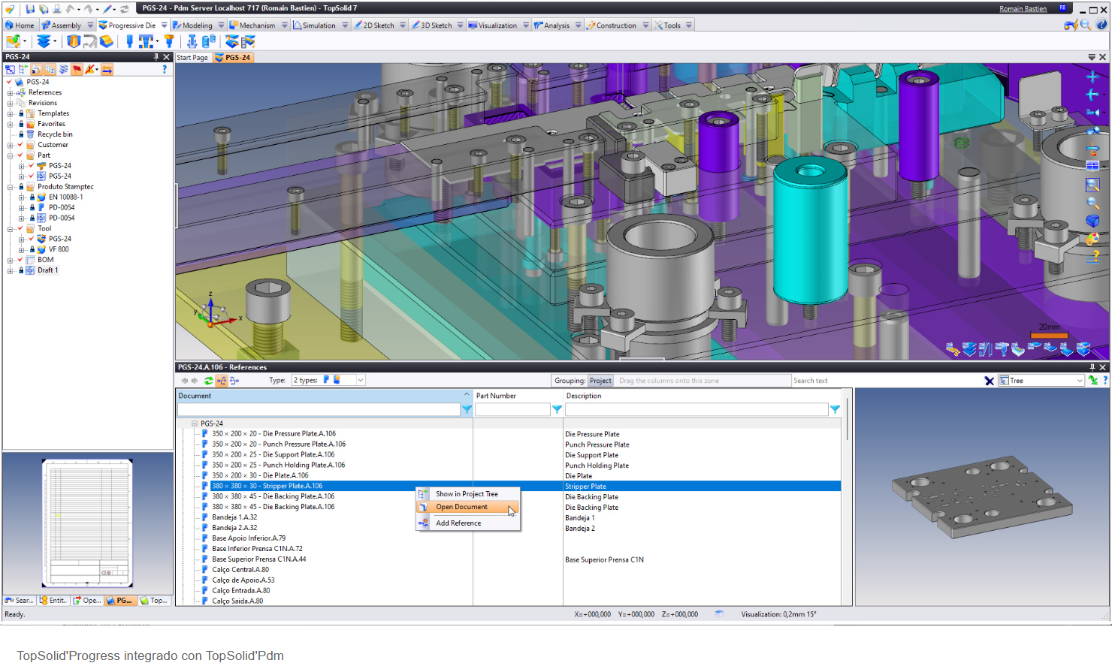Expand the References node in project tree

coord(10,92)
